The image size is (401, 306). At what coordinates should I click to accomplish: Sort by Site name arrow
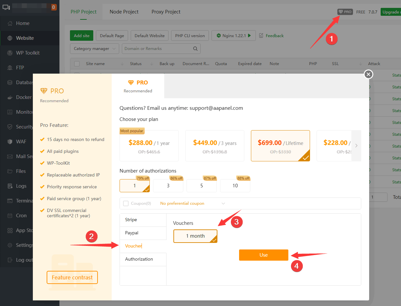pyautogui.click(x=123, y=64)
